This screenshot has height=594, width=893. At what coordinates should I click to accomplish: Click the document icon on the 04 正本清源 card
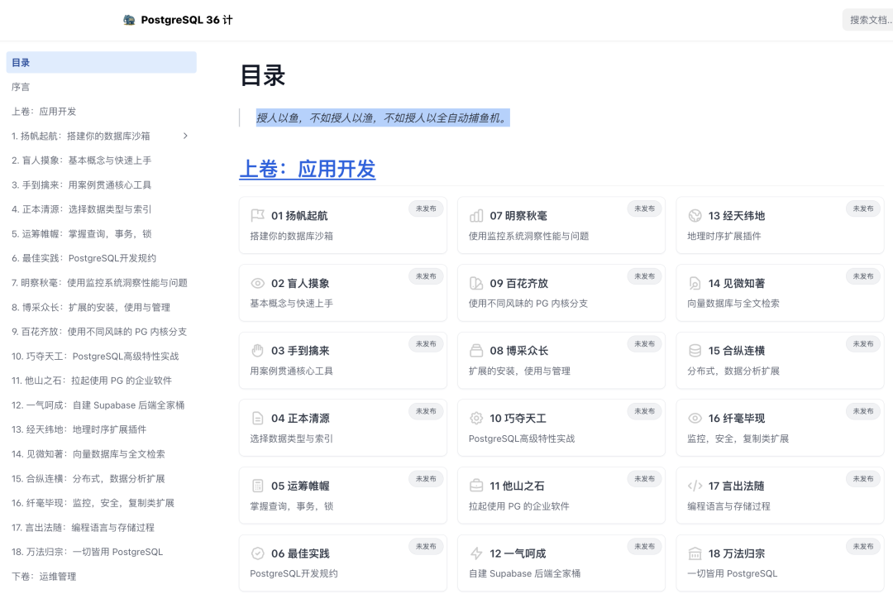point(257,419)
